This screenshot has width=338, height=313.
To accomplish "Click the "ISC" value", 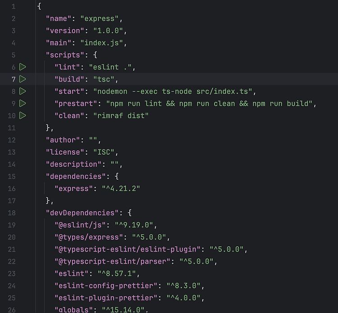I will click(104, 152).
